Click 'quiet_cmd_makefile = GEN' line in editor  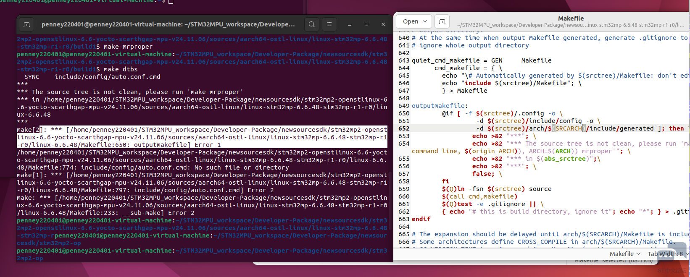(482, 60)
